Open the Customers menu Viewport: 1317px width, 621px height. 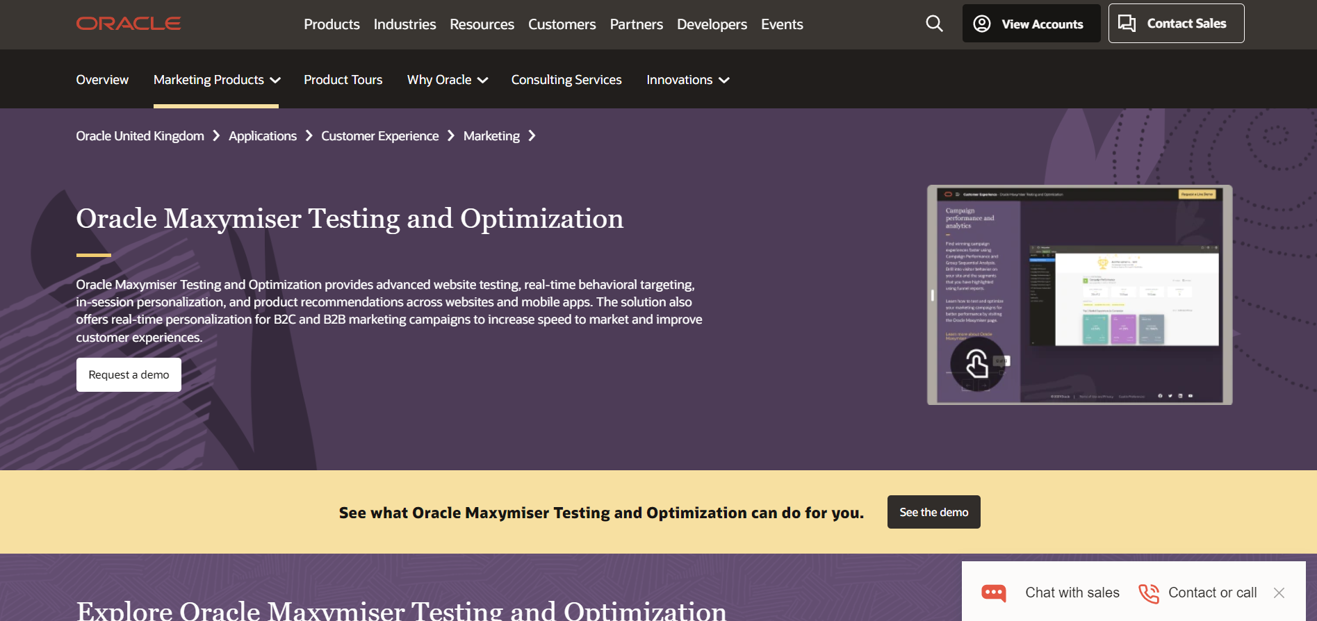click(562, 24)
